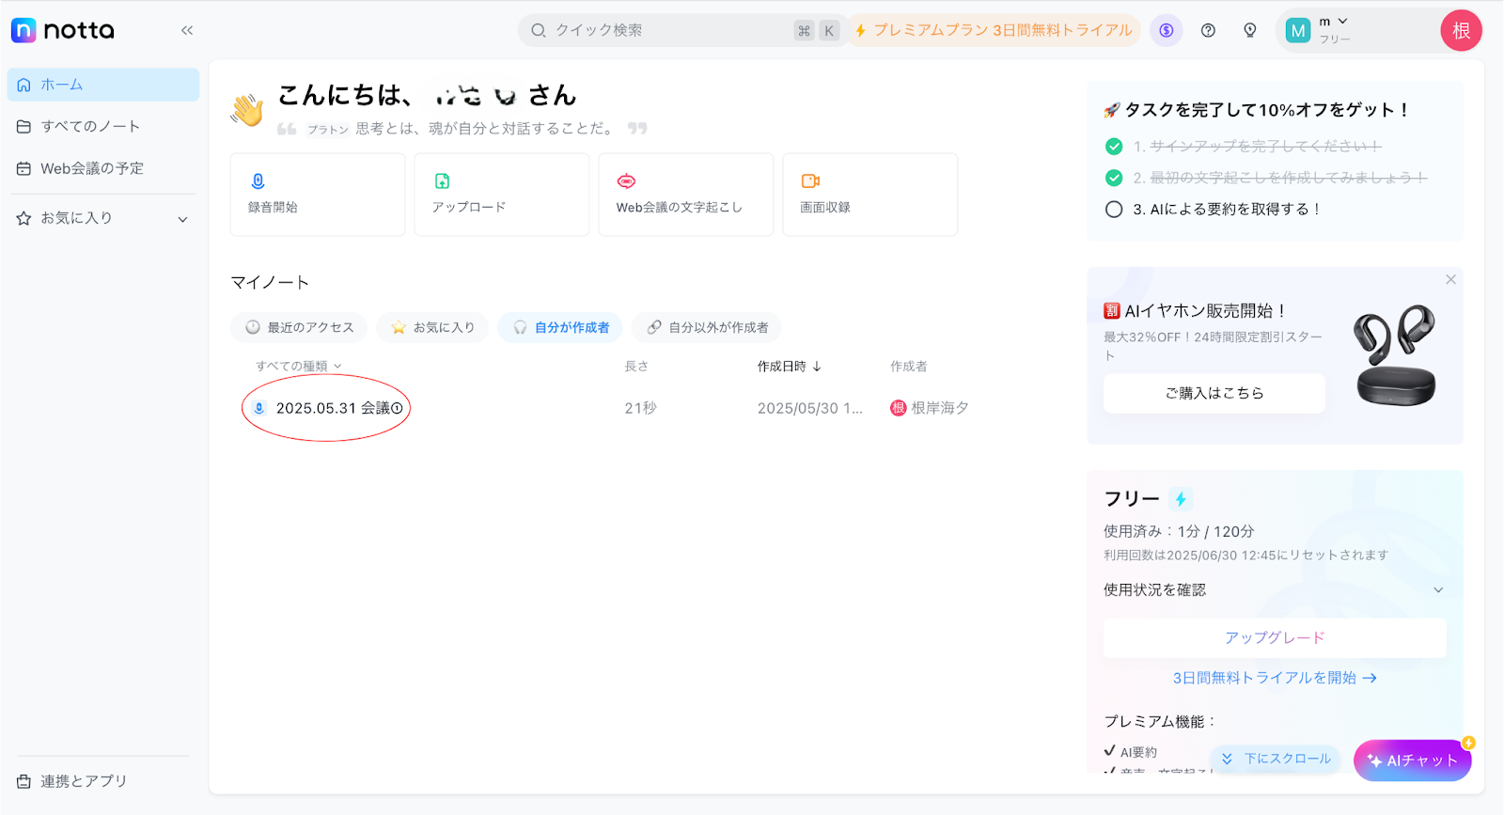Screen dimensions: 1504x815
Task: Start Web会議の文字起こし via its icon
Action: (x=626, y=180)
